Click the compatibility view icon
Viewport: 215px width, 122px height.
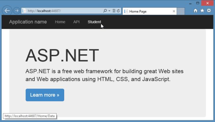pyautogui.click(x=114, y=11)
